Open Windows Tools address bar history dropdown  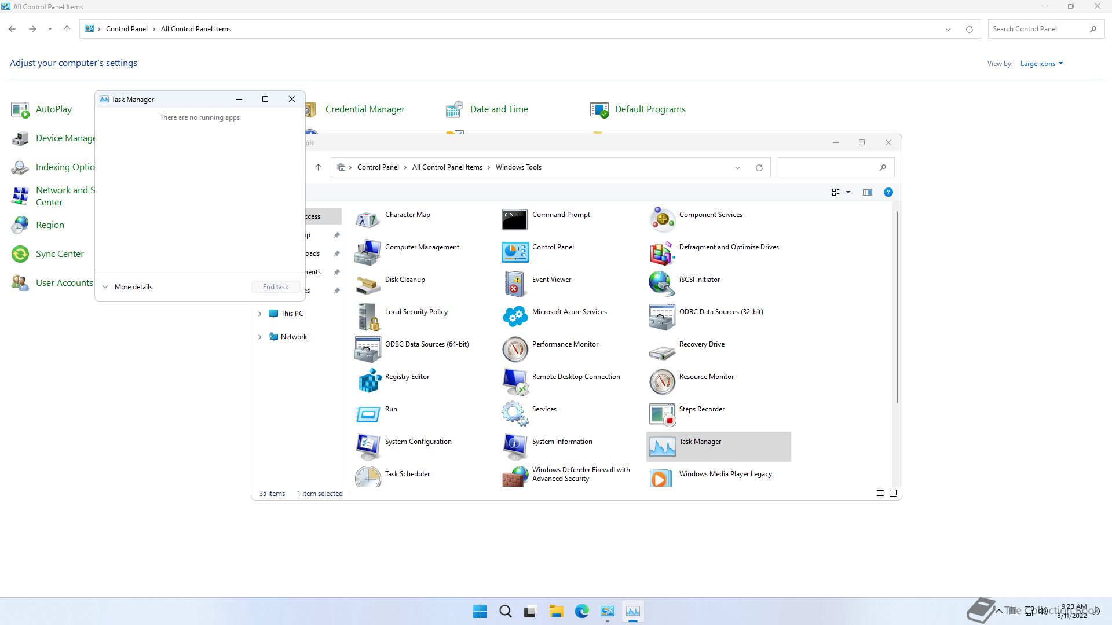(737, 168)
